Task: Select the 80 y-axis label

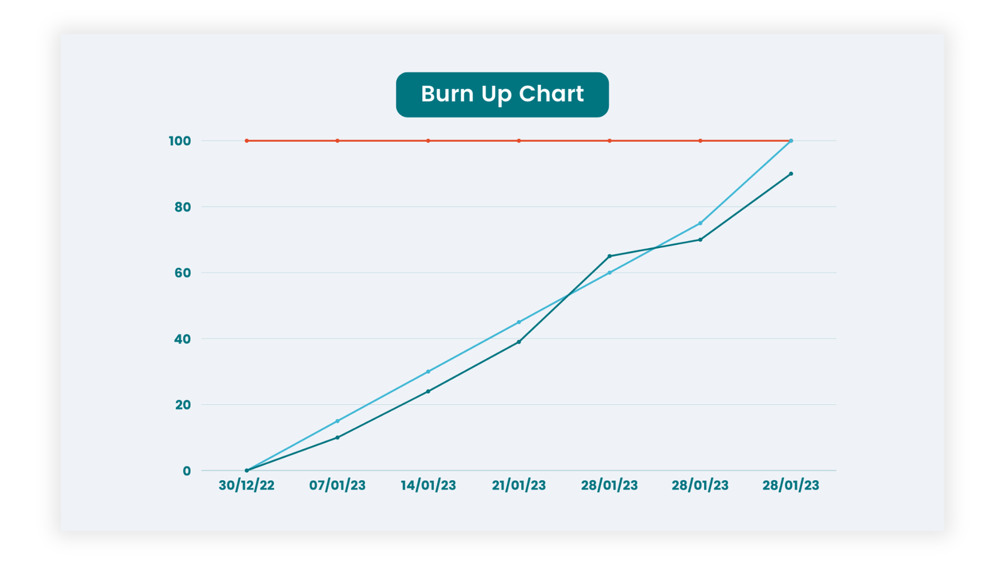Action: (182, 207)
